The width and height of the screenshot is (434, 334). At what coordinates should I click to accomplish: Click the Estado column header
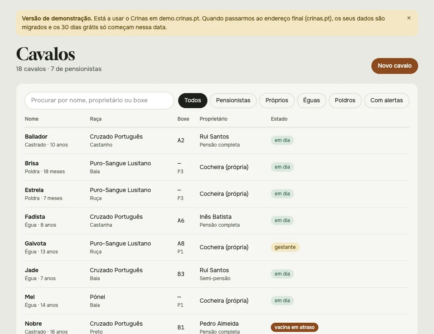click(279, 119)
